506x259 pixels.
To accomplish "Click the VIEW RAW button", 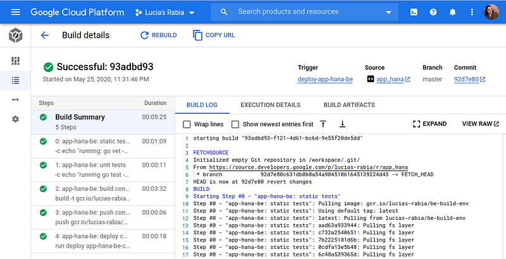I will pos(481,124).
